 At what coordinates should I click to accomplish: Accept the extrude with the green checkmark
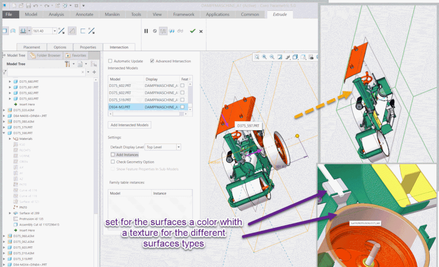192,31
